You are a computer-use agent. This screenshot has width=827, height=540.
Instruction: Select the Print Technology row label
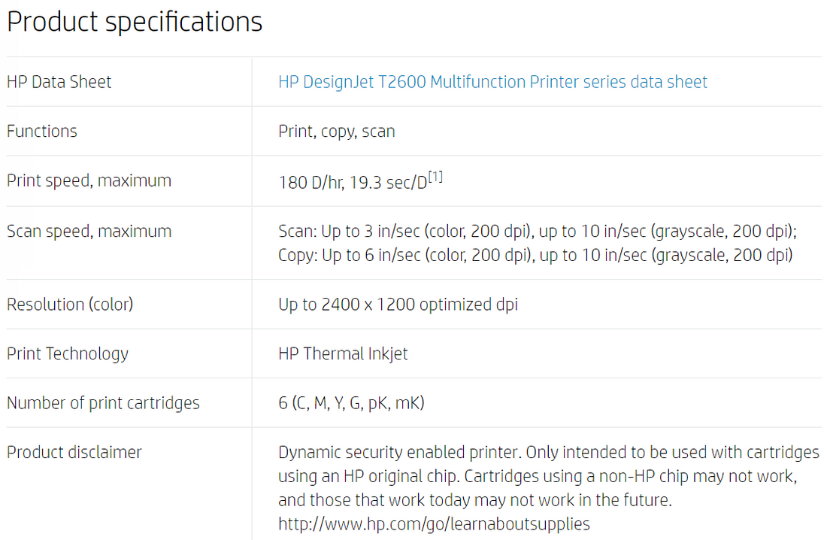(68, 353)
